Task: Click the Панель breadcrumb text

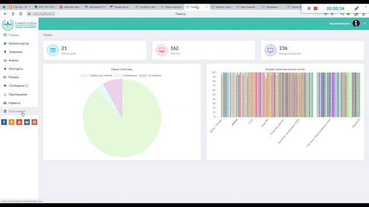Action: [48, 34]
